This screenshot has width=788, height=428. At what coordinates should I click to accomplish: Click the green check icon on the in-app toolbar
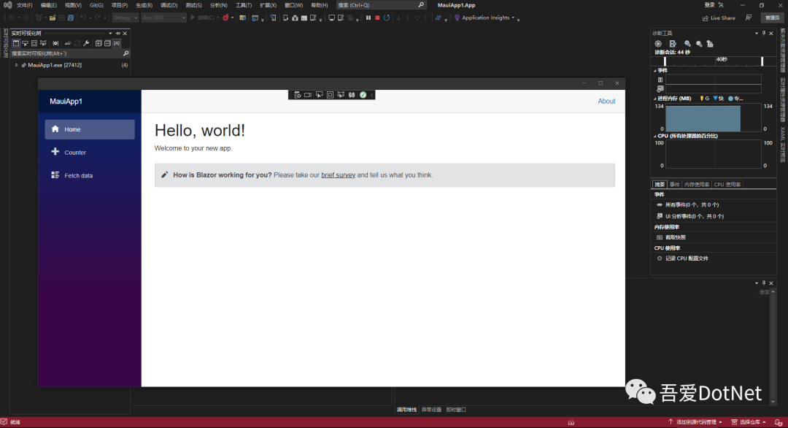pos(363,94)
